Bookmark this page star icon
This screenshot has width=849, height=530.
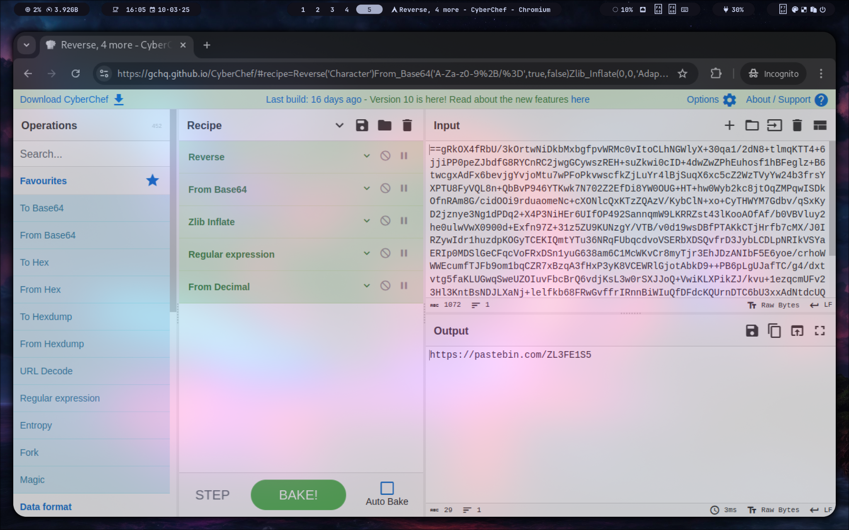click(682, 74)
